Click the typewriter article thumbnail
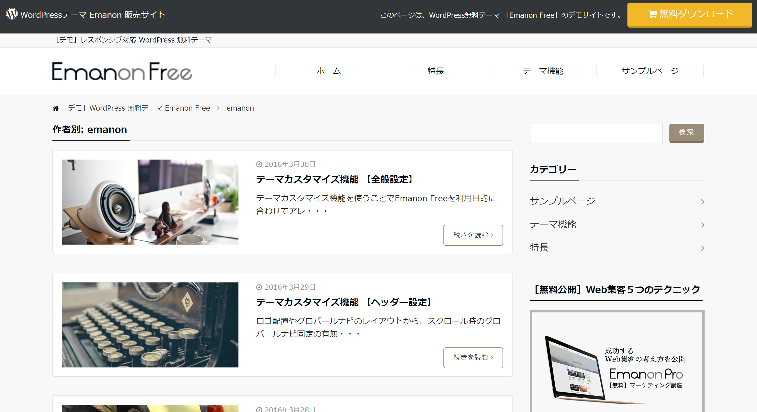This screenshot has height=412, width=757. click(x=150, y=325)
